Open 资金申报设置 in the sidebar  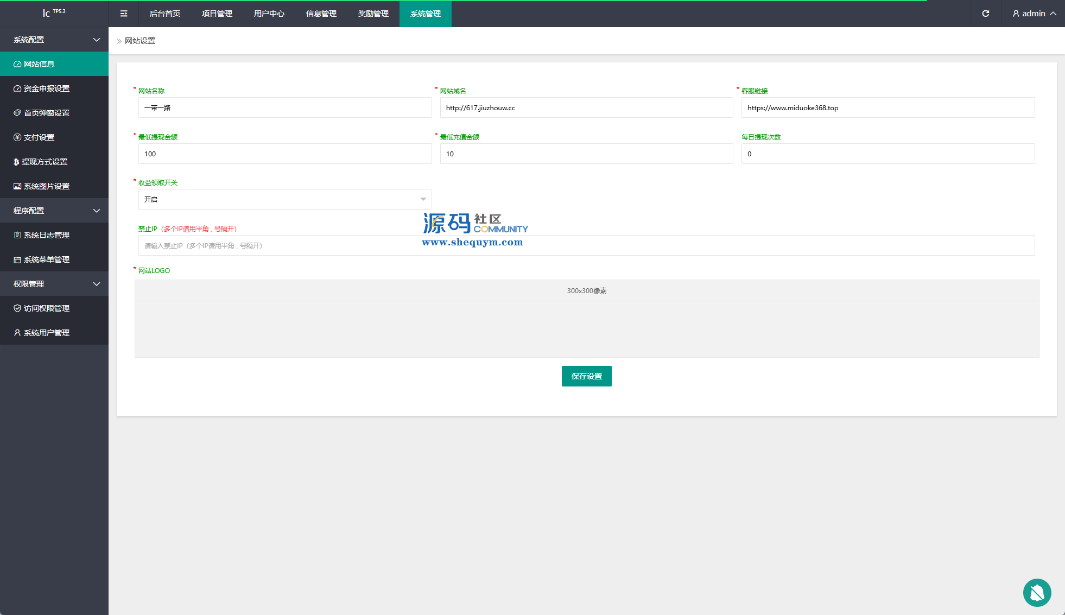tap(47, 88)
